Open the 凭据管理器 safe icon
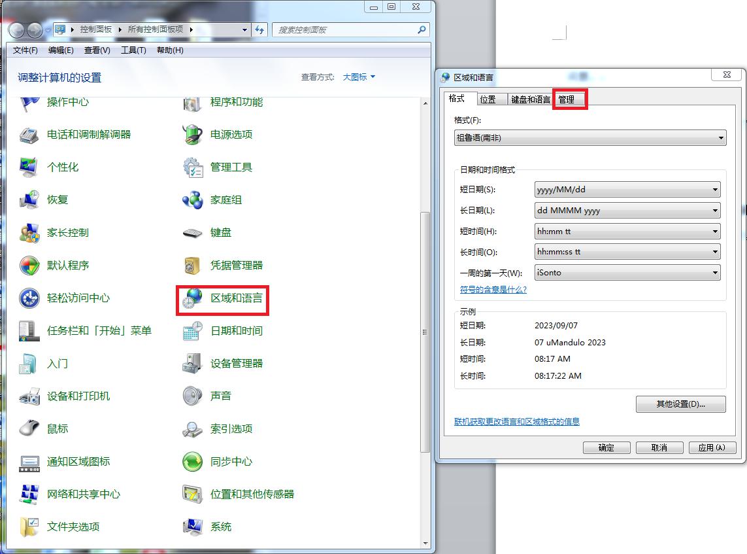Viewport: 747px width, 554px height. 192,266
